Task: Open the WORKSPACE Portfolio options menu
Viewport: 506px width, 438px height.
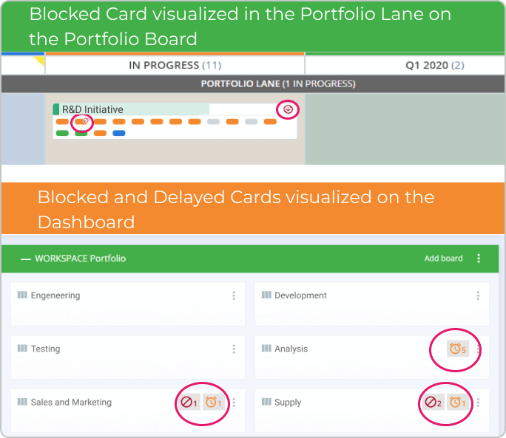Action: [479, 259]
